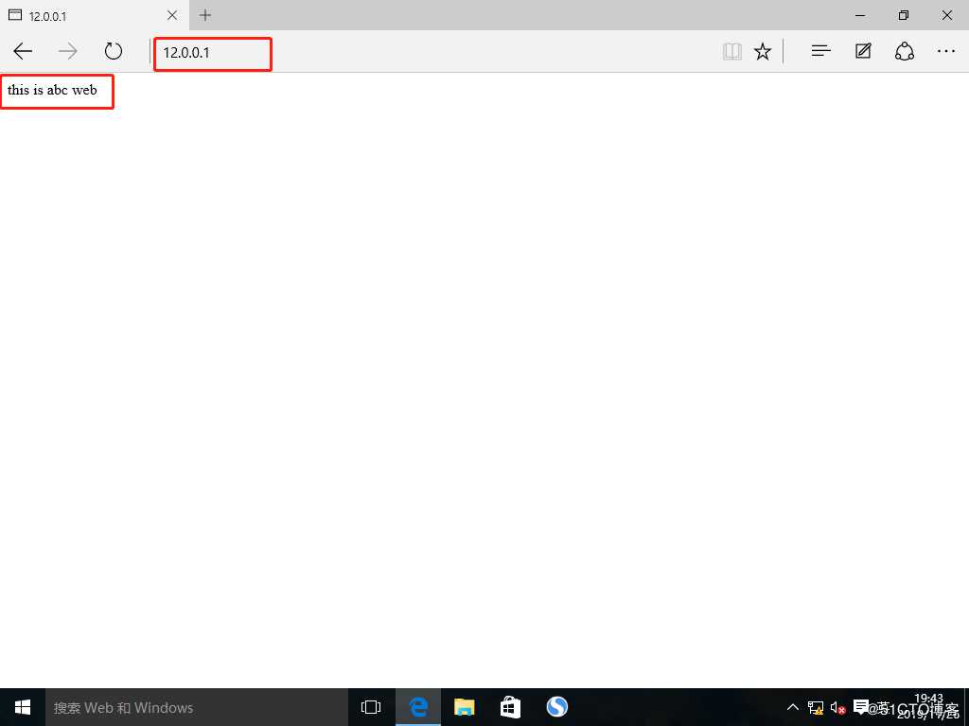Screen dimensions: 969x726
Task: Open Task View on taskbar
Action: click(371, 707)
